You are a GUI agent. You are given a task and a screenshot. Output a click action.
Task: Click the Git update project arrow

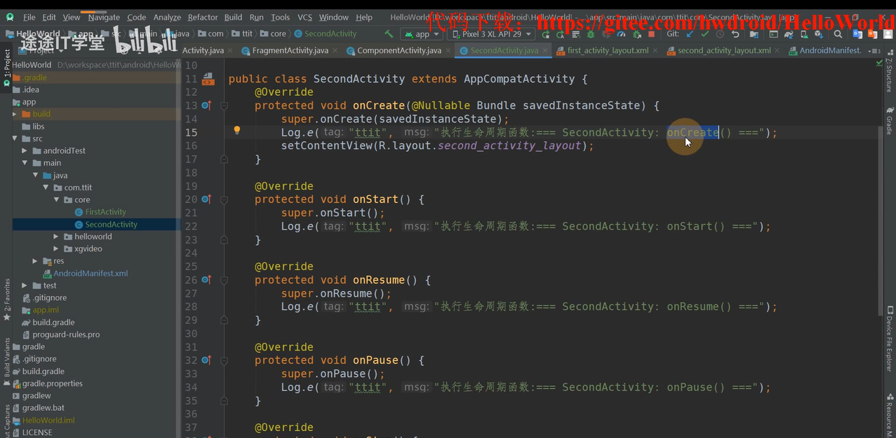[x=690, y=34]
